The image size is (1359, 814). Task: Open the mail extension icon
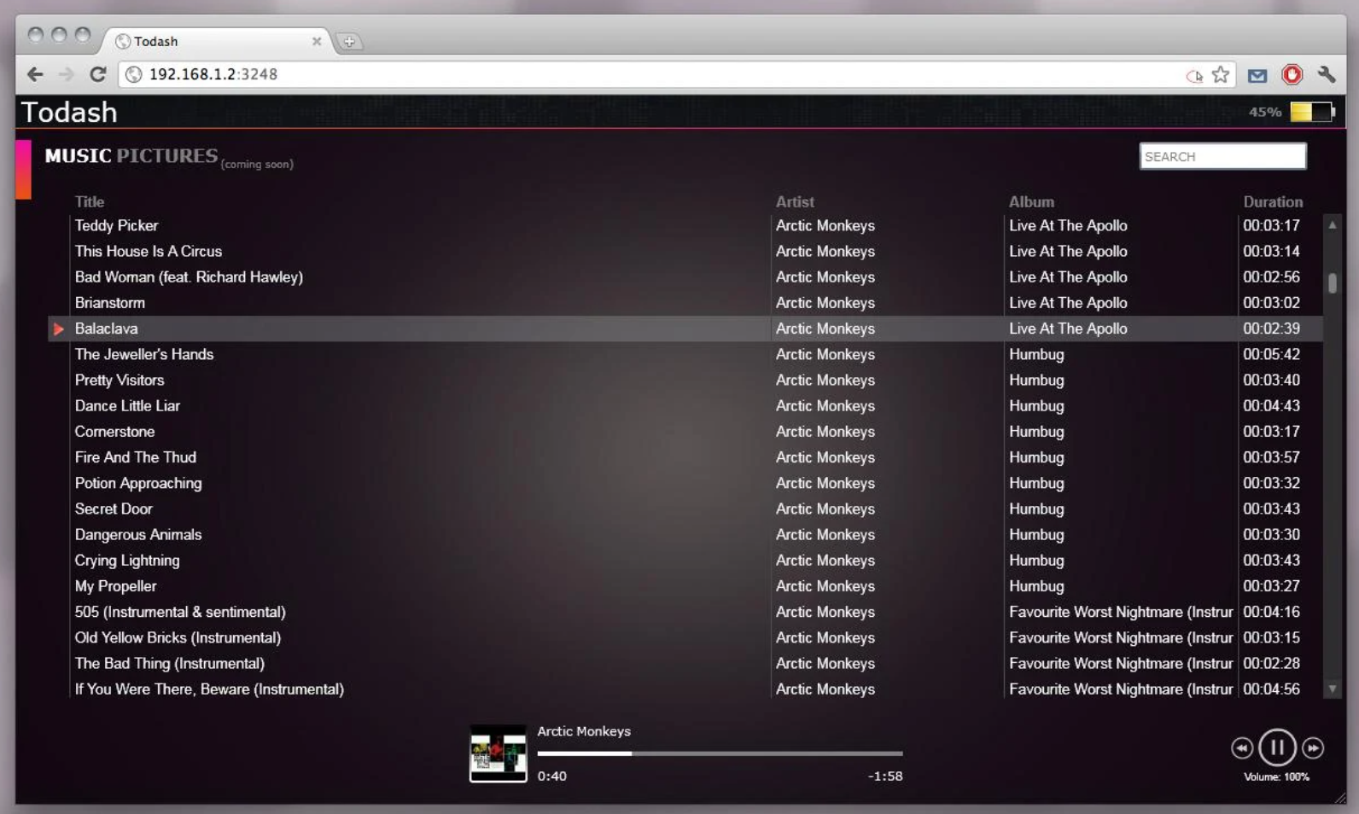click(x=1257, y=76)
